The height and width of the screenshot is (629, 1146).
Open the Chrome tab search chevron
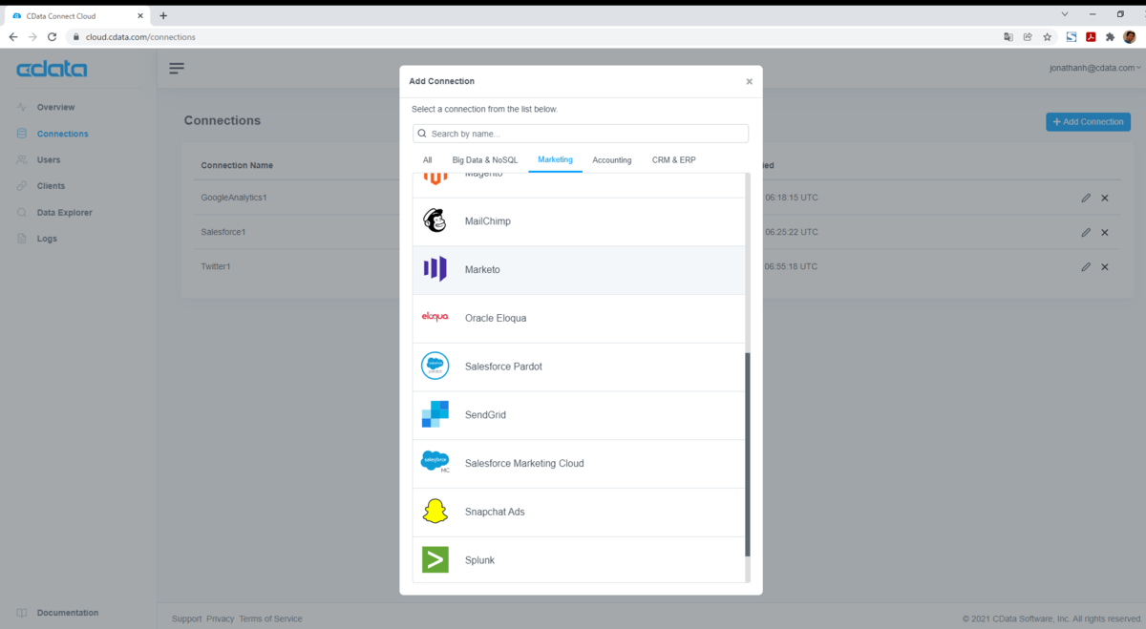click(x=1065, y=14)
